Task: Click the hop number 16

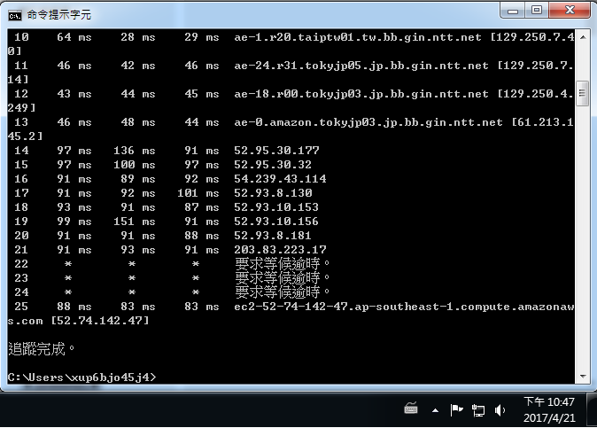Action: (21, 179)
